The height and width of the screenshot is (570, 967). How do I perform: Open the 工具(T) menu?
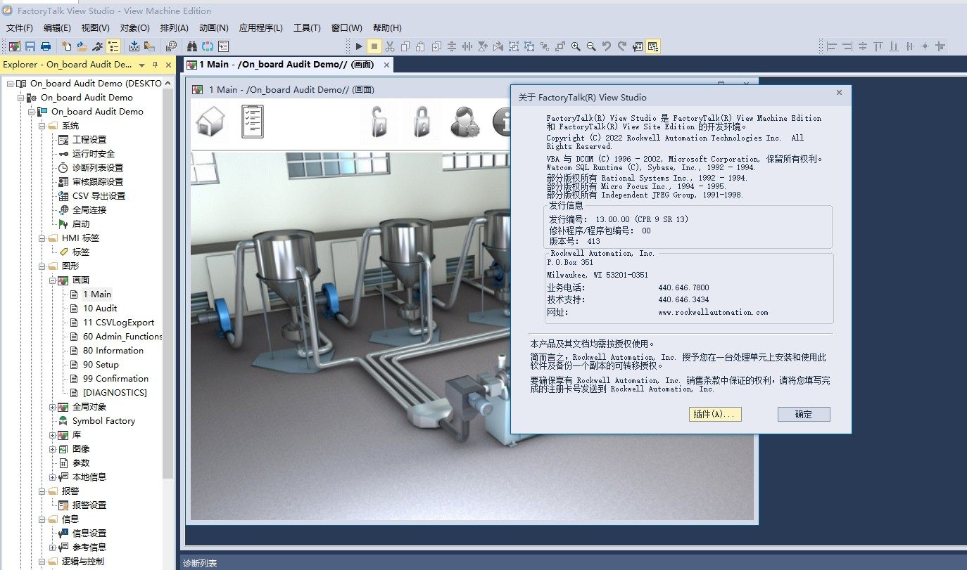[x=307, y=28]
